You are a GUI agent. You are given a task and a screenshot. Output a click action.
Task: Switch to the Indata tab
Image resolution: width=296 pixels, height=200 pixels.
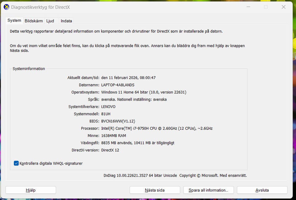[66, 21]
